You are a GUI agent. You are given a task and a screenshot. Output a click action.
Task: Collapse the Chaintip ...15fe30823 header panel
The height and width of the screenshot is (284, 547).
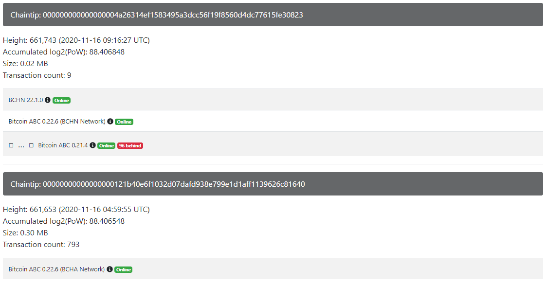tap(273, 15)
